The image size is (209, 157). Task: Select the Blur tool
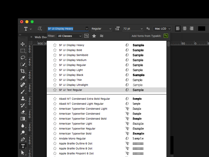[23, 126]
